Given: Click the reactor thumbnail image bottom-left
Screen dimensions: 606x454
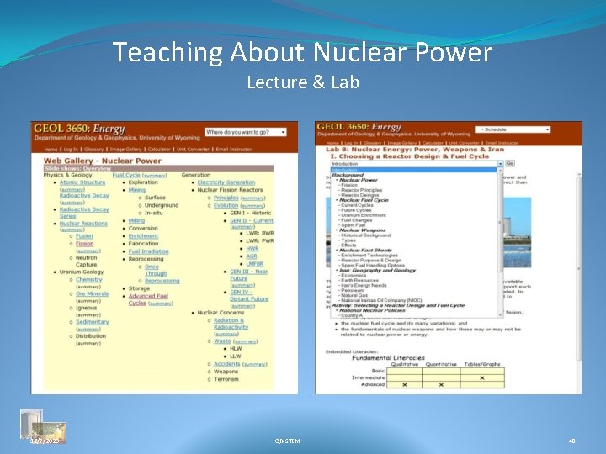Looking at the screenshot, I should coord(43,426).
